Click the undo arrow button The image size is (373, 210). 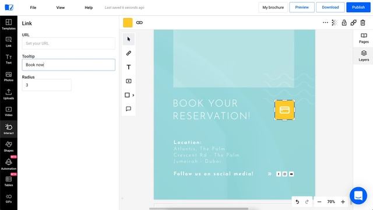(297, 202)
